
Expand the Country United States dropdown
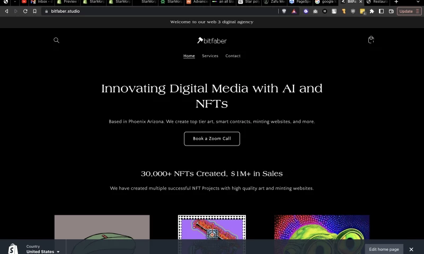43,251
